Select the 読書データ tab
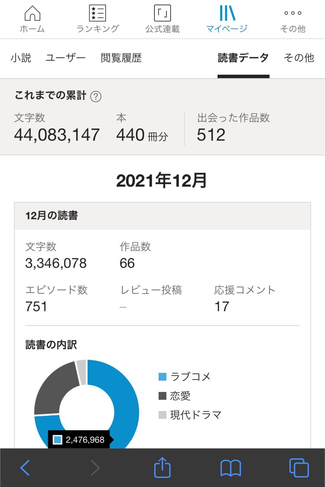This screenshot has width=325, height=487. pyautogui.click(x=243, y=58)
